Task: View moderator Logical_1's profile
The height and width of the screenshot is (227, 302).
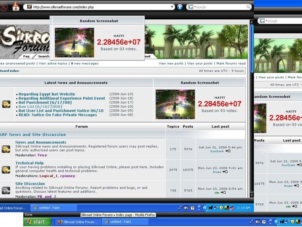Action: [49, 176]
